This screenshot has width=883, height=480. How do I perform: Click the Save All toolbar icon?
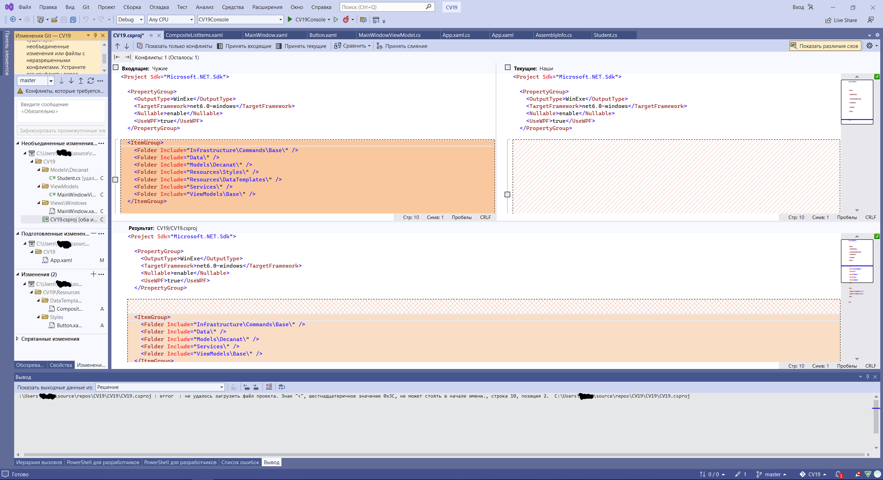[73, 20]
